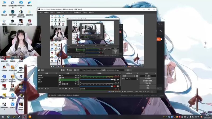Unmute the red muted speaker icon in the mixer
Screen dimensions: 212x119
115,86
